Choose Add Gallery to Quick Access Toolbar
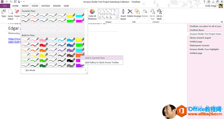Viewport: 224px width, 119px height. [x=101, y=63]
